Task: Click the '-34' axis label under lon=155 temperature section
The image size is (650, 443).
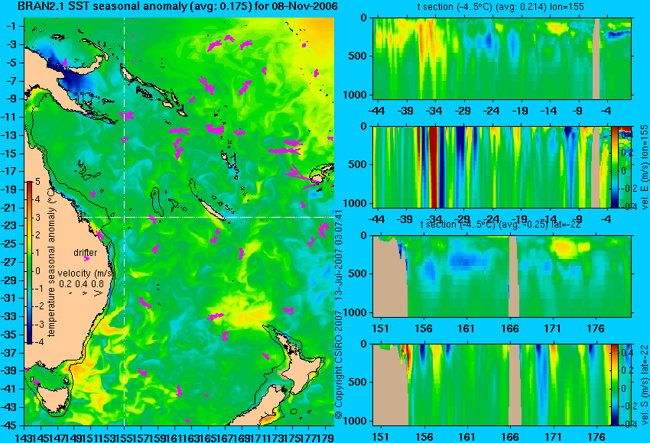Action: click(433, 111)
